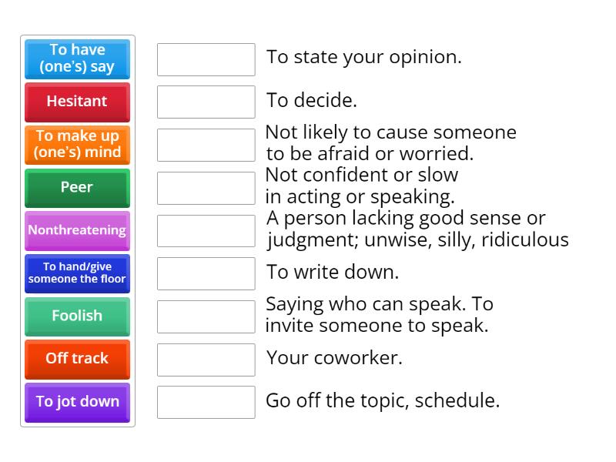Select the purple 'To jot down' tile

tap(77, 401)
